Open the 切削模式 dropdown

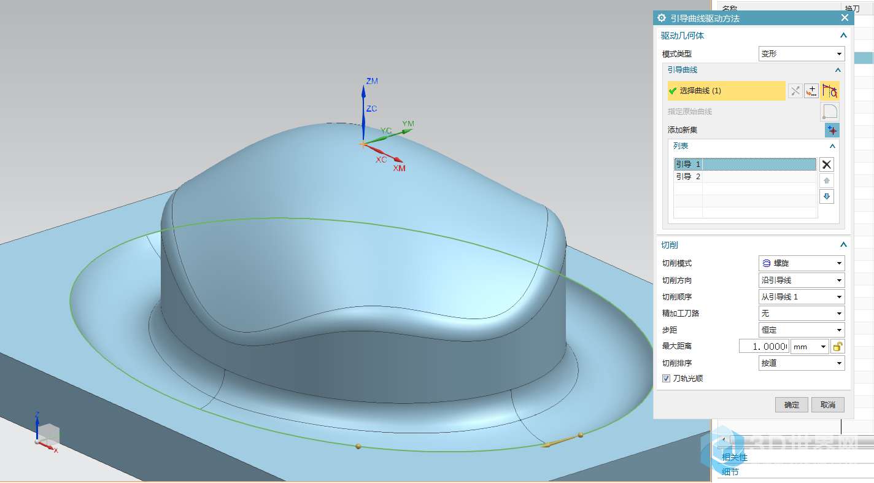pyautogui.click(x=802, y=263)
